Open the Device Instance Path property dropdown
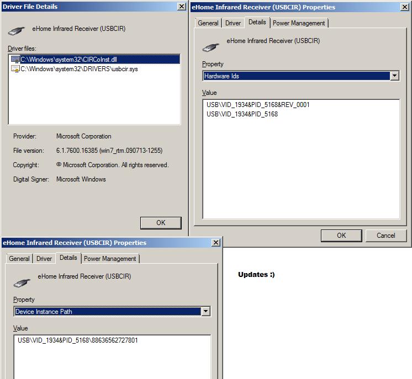The width and height of the screenshot is (412, 379). [205, 312]
